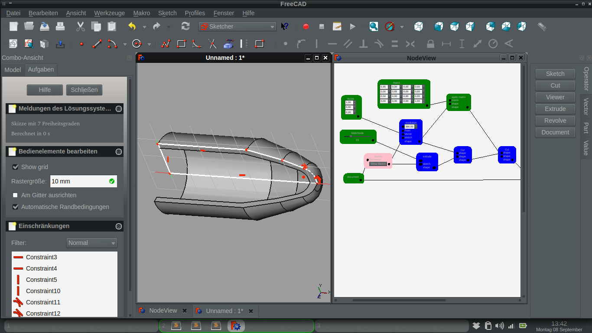Click the redo arrow icon
Viewport: 592px width, 333px height.
(x=156, y=26)
